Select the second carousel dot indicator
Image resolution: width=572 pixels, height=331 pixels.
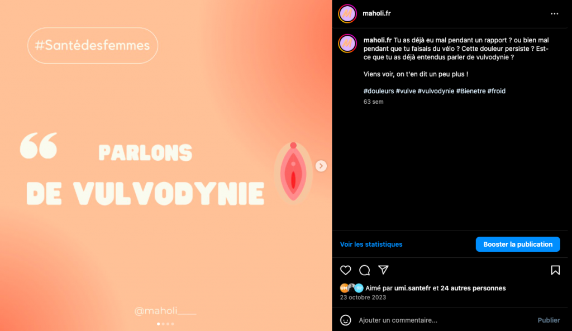coord(163,324)
